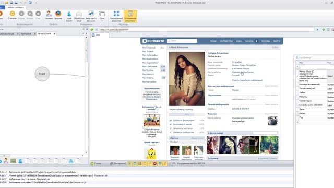Image resolution: width=334 pixels, height=188 pixels.
Task: Click "выйти" in VK header
Action: pyautogui.click(x=277, y=41)
